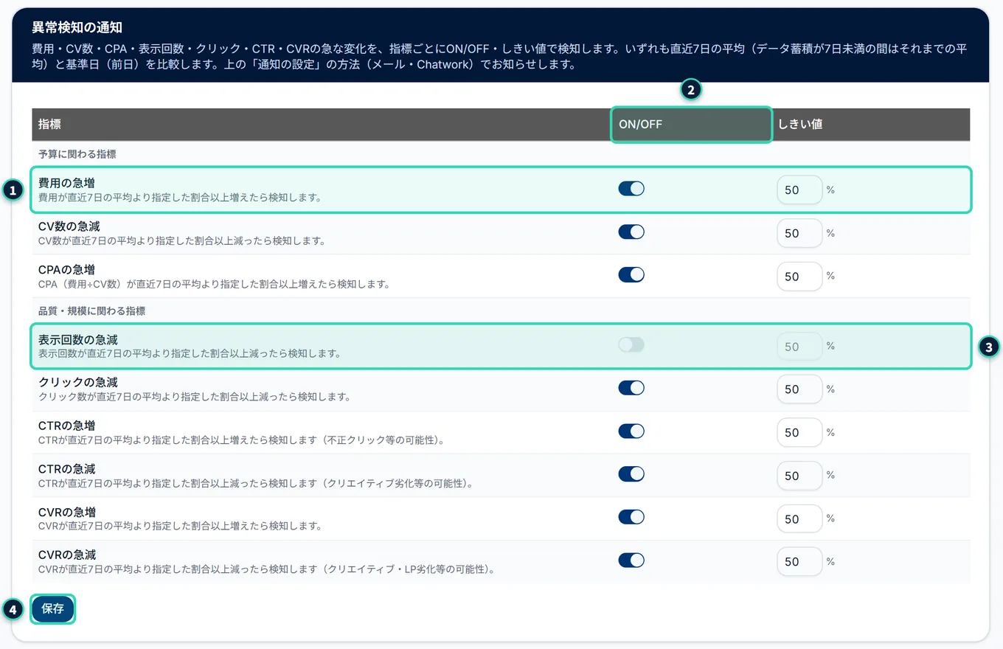Click the 保存 button

pyautogui.click(x=53, y=609)
